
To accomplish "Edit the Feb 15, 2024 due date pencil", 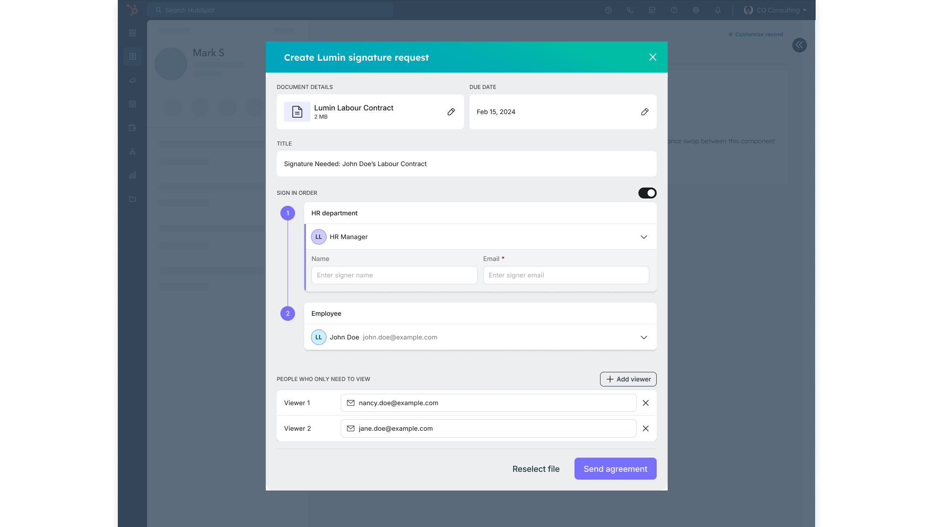I will [644, 112].
